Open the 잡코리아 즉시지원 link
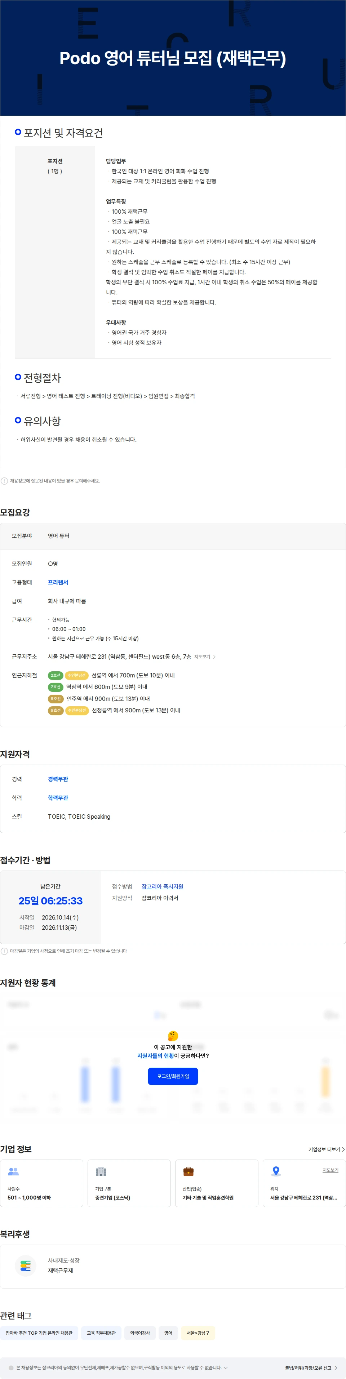 162,886
